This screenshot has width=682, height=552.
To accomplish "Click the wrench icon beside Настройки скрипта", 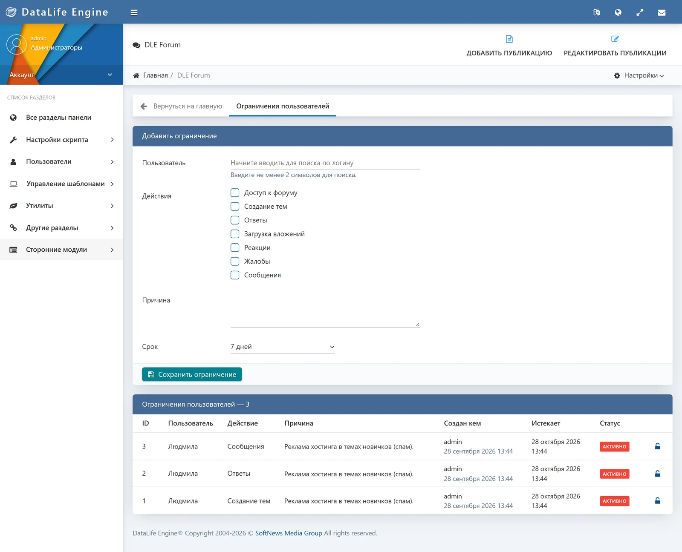I will click(x=13, y=140).
